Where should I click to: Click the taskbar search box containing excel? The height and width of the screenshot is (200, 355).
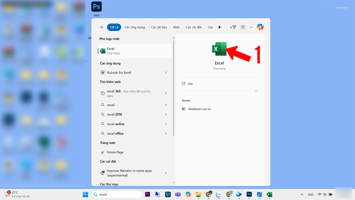(117, 194)
